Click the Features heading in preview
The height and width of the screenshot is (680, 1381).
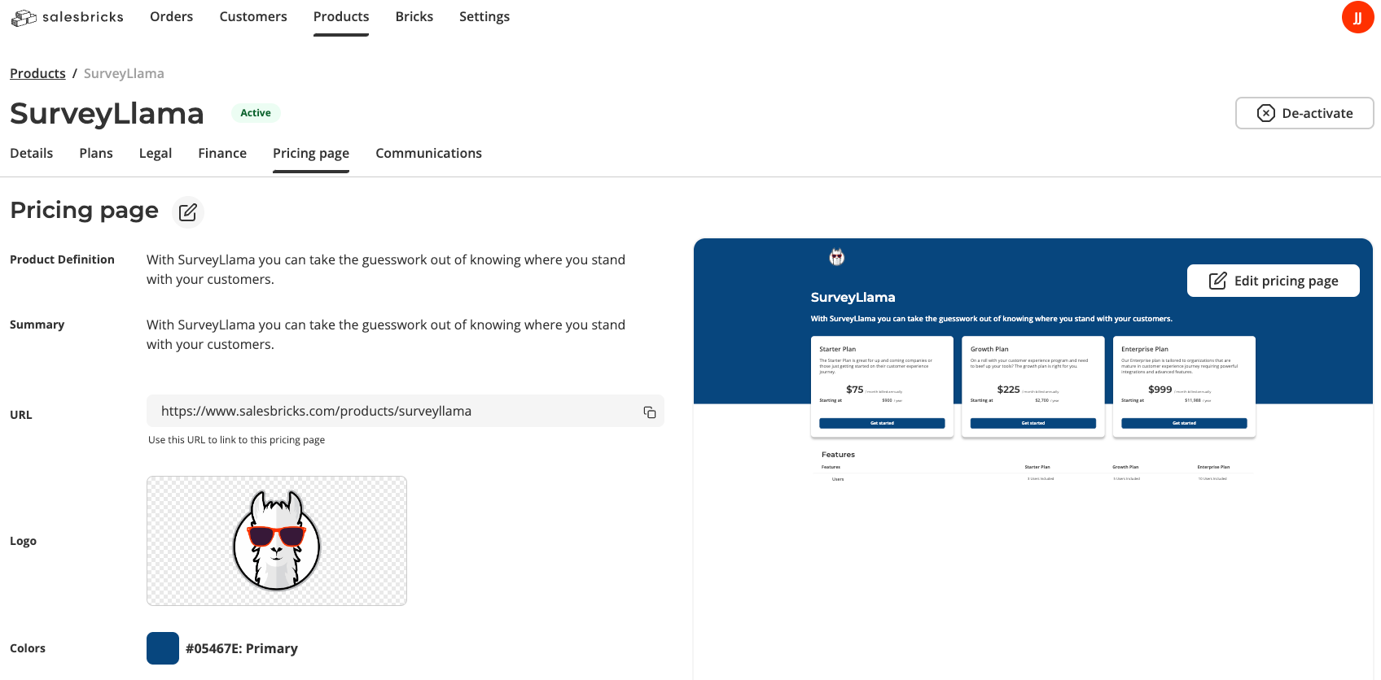pyautogui.click(x=838, y=455)
